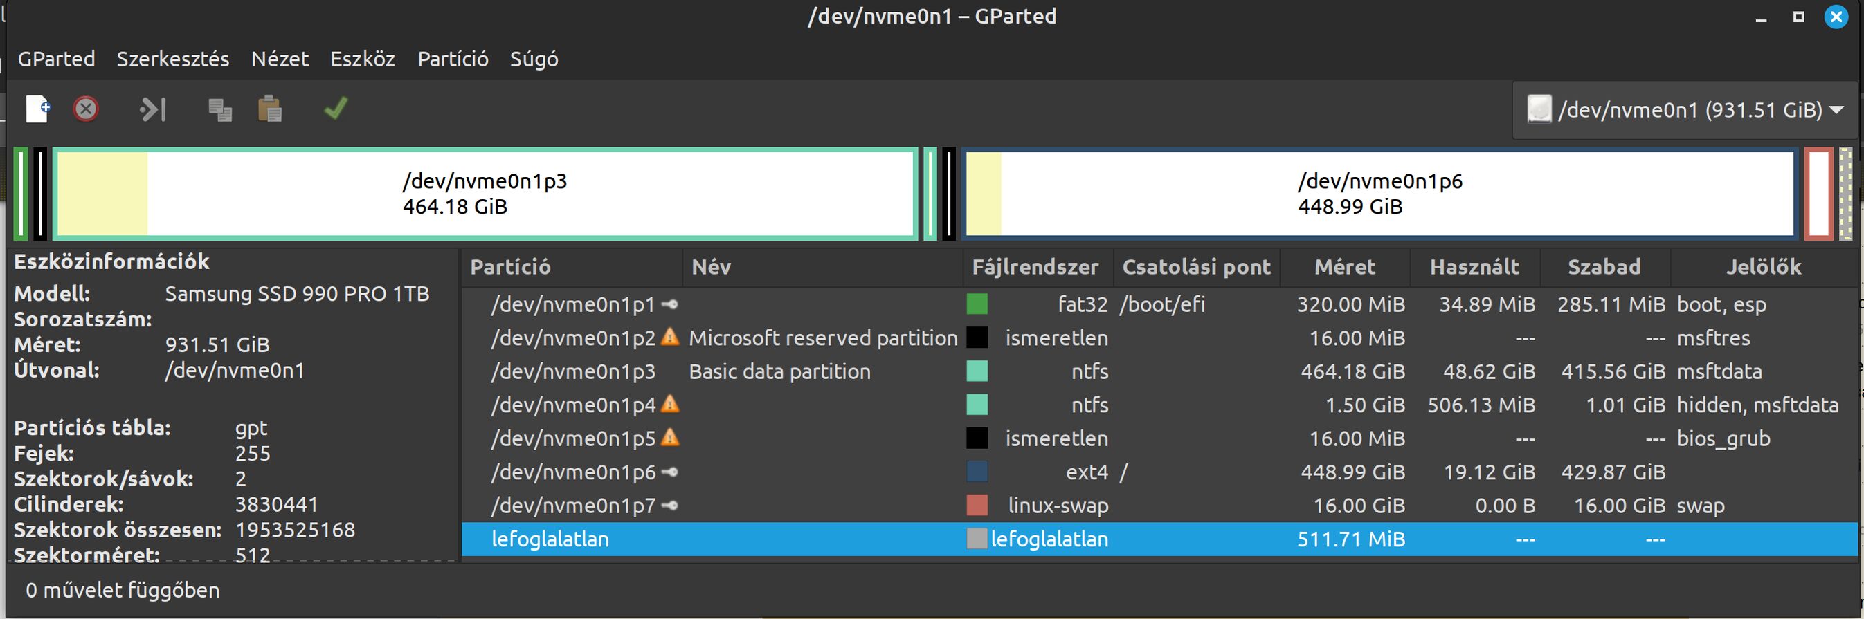The width and height of the screenshot is (1864, 619).
Task: Open the Nézet menu
Action: 280,59
